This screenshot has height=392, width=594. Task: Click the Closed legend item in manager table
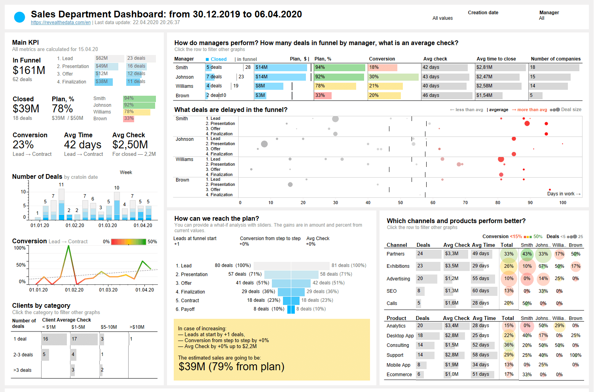pos(216,59)
